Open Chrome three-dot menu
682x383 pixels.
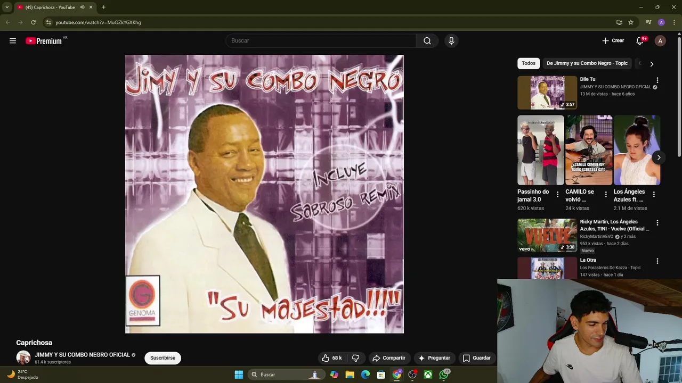pyautogui.click(x=674, y=22)
